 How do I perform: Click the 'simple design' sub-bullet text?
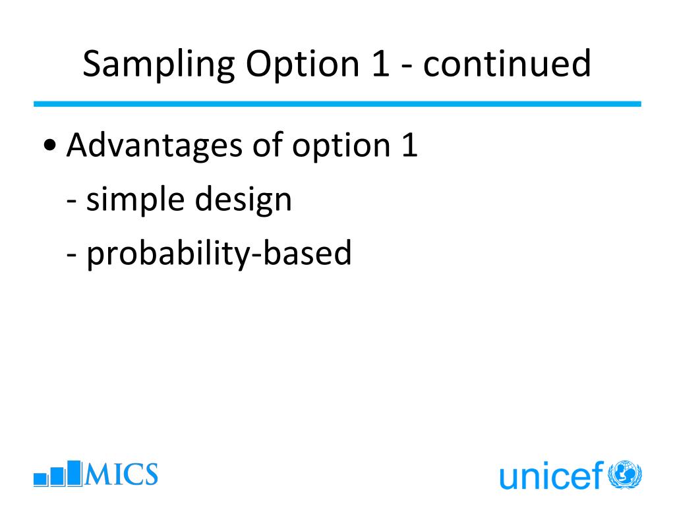(x=189, y=199)
